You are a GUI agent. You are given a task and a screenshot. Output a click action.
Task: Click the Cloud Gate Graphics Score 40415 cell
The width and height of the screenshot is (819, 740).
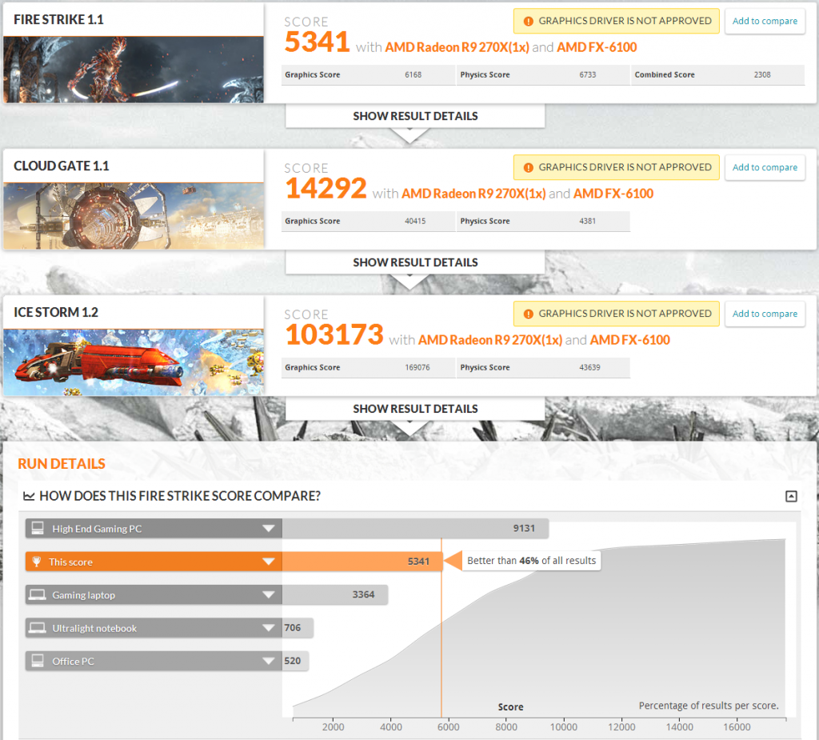point(368,221)
